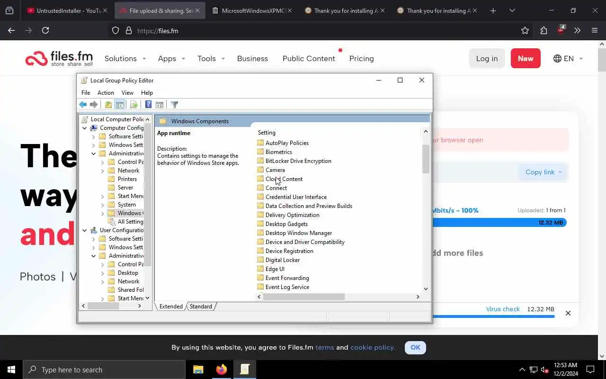Screen dimensions: 606x379
Task: Click the Pricing link on files.fm
Action: (361, 59)
